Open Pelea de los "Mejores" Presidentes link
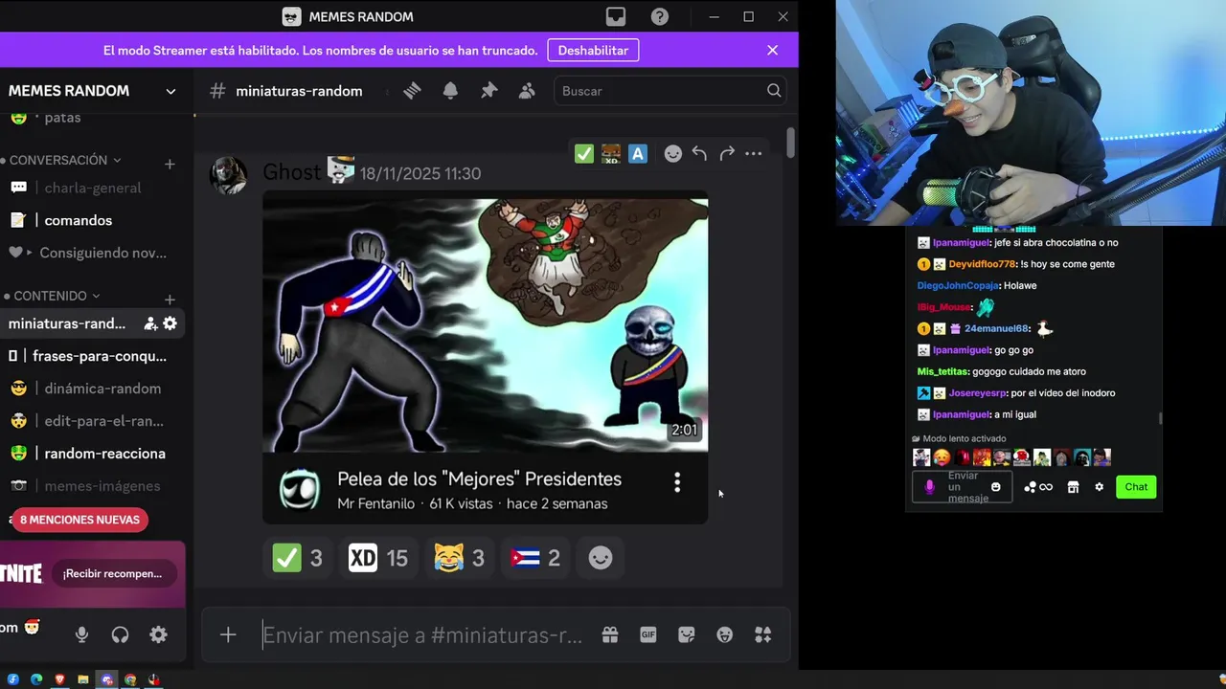The height and width of the screenshot is (689, 1226). [479, 478]
